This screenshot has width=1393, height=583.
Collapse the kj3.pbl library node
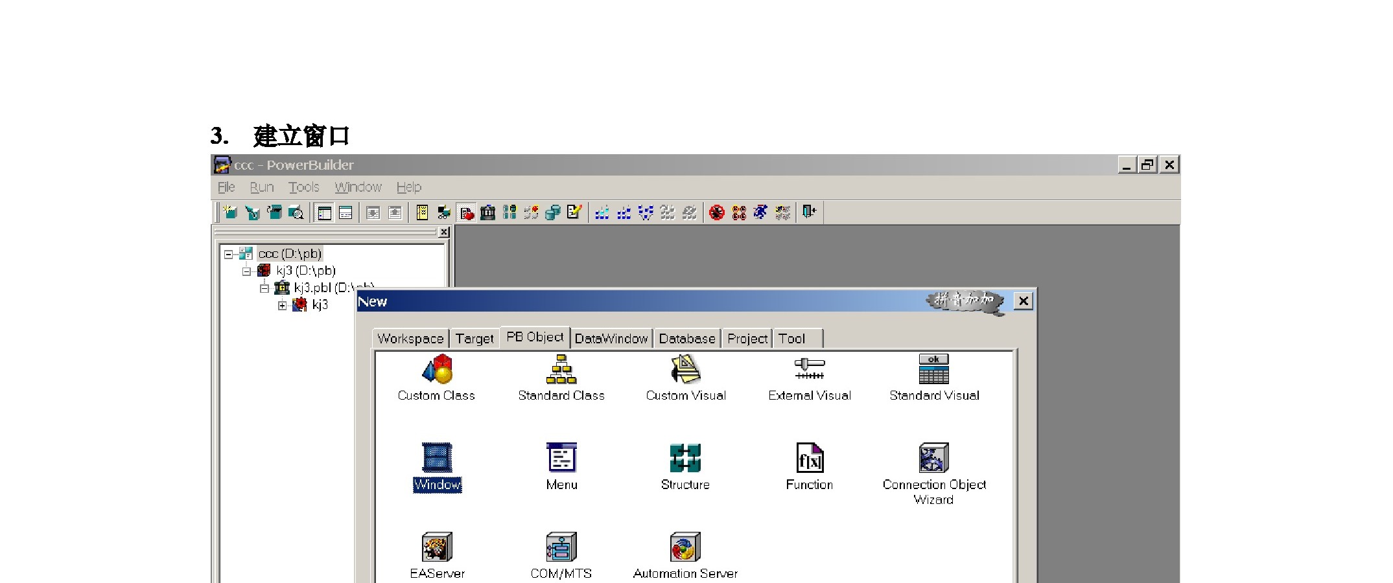(x=264, y=288)
